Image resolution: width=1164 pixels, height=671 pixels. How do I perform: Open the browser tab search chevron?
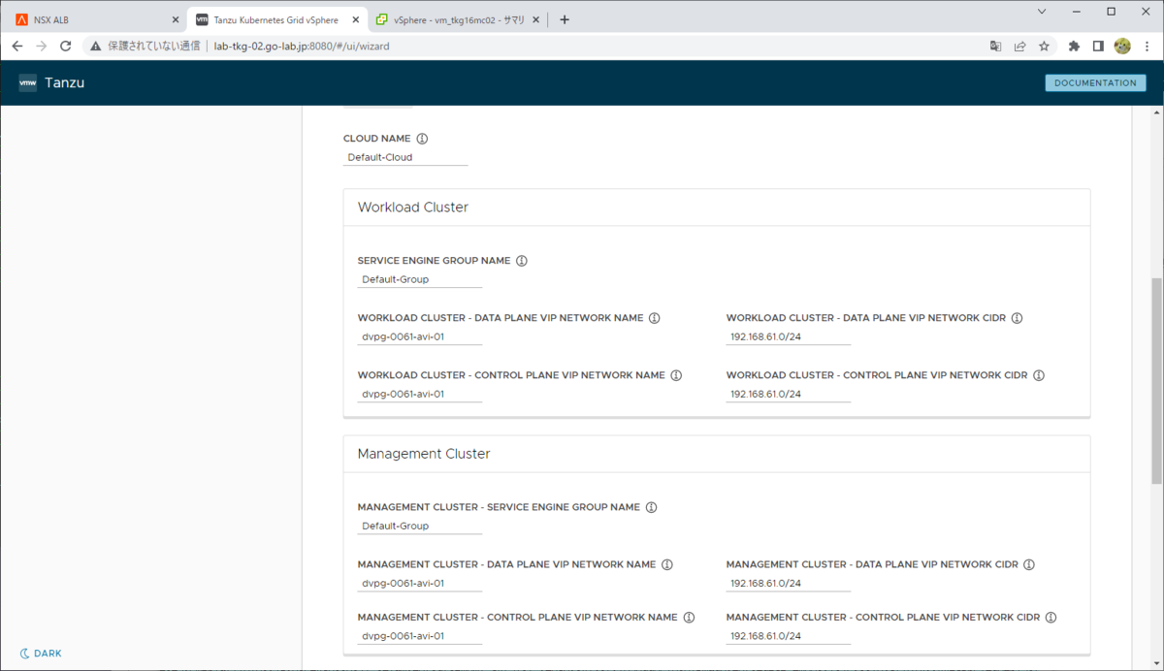coord(1042,12)
